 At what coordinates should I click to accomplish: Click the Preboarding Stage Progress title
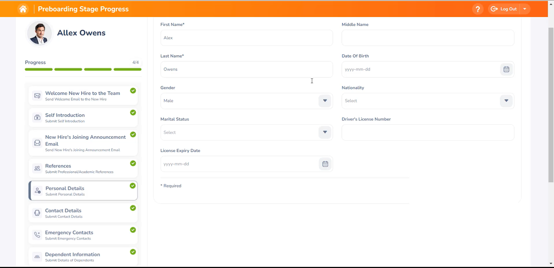click(83, 9)
